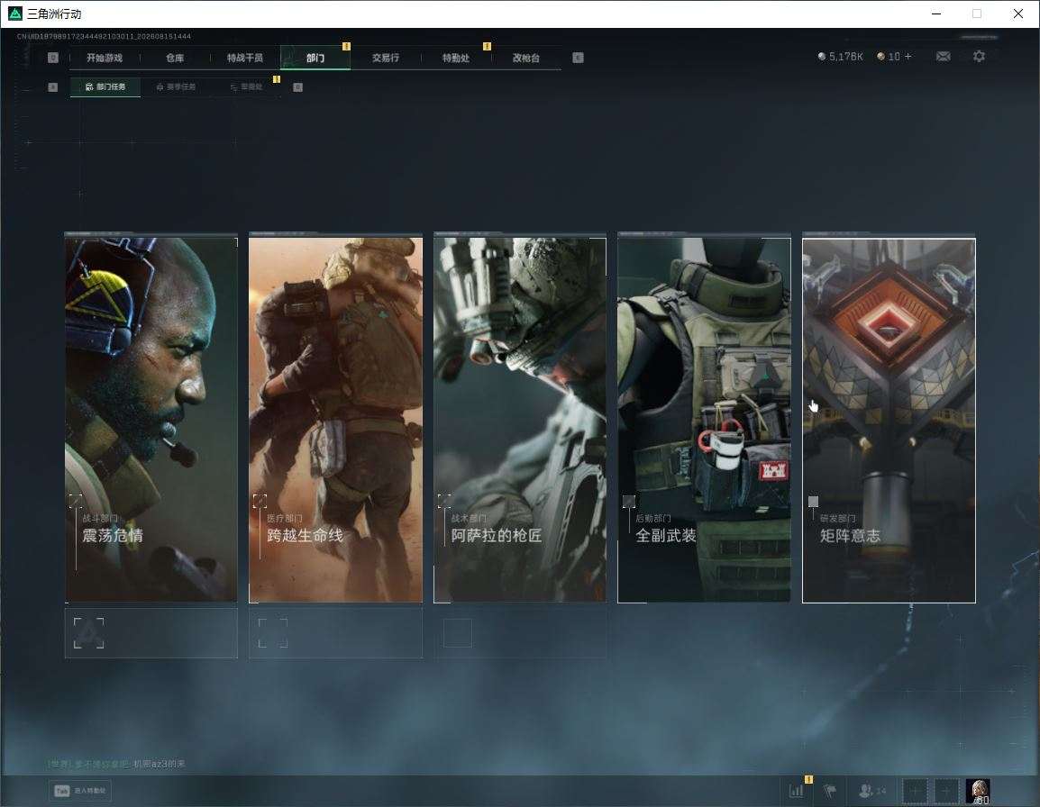Screen dimensions: 1040x807
Task: Open the statistics bar chart icon
Action: [x=796, y=791]
